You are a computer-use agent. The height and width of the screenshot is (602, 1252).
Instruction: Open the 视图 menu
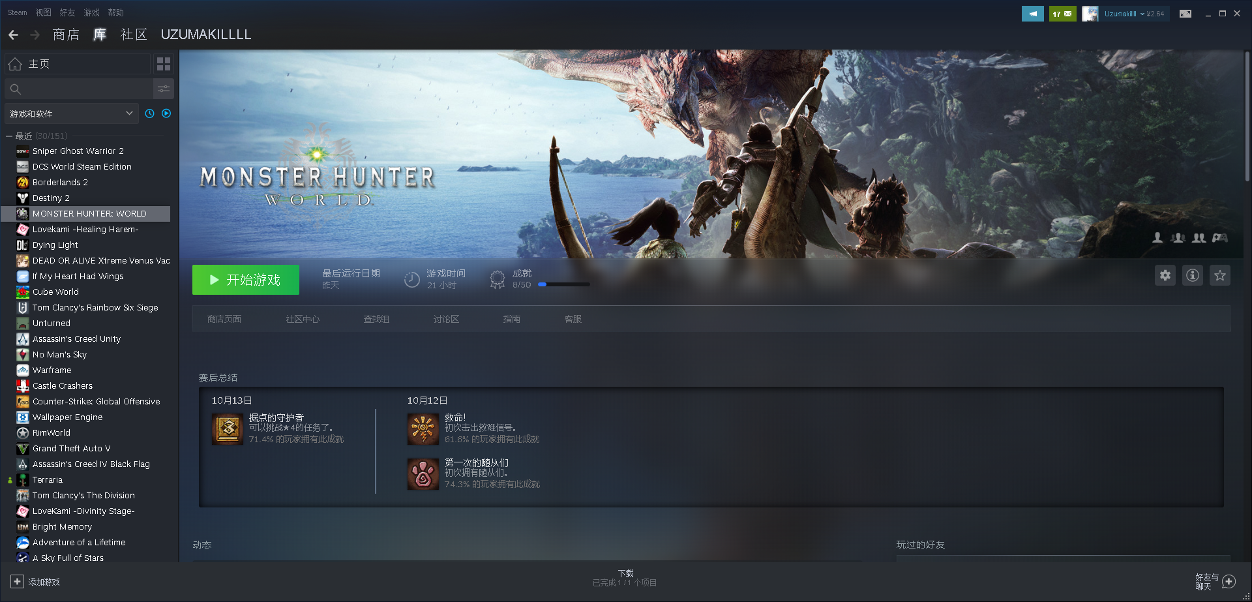click(43, 12)
